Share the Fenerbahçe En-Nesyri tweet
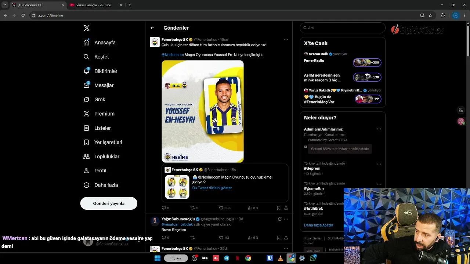 [x=286, y=208]
